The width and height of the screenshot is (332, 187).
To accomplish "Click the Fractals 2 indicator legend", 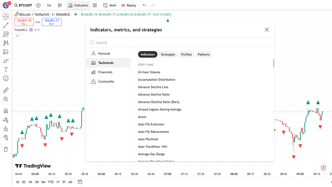I will (x=21, y=30).
